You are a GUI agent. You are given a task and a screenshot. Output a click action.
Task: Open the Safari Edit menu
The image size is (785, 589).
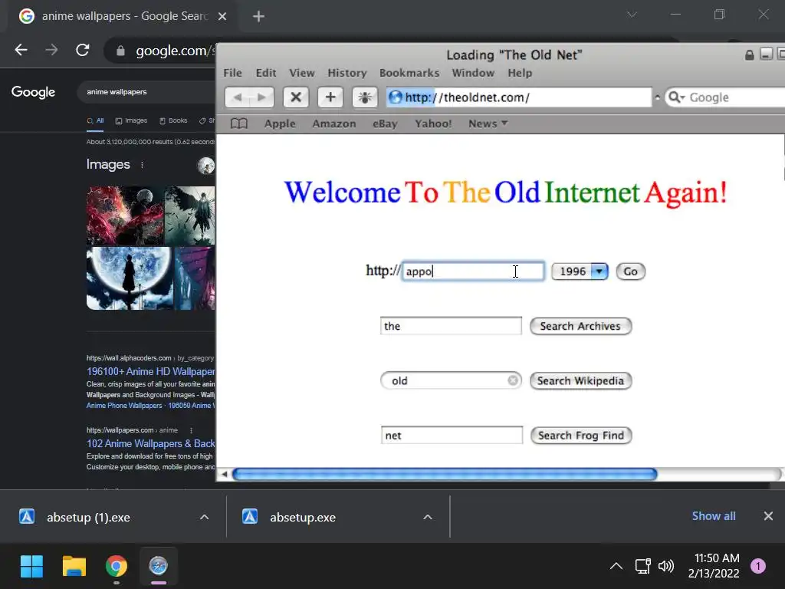[x=266, y=73]
